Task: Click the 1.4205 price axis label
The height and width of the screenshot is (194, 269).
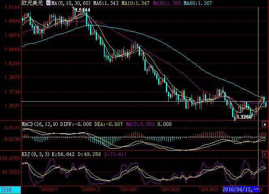Action: point(12,64)
